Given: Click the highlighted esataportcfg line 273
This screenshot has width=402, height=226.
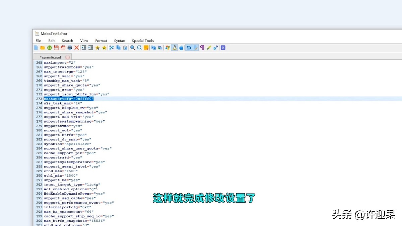Looking at the screenshot, I should [x=69, y=99].
